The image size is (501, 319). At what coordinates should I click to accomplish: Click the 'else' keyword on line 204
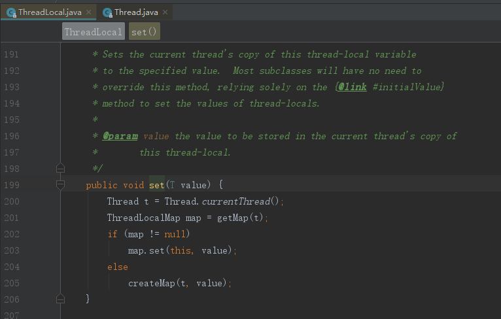point(118,267)
